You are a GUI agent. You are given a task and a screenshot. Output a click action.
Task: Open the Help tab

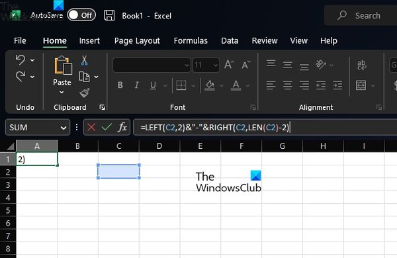(329, 40)
